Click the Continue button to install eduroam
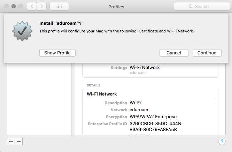 [x=207, y=53]
